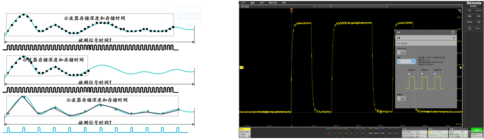This screenshot has width=484, height=140.
Task: Open the zoom box icon button
Action: (x=469, y=28)
